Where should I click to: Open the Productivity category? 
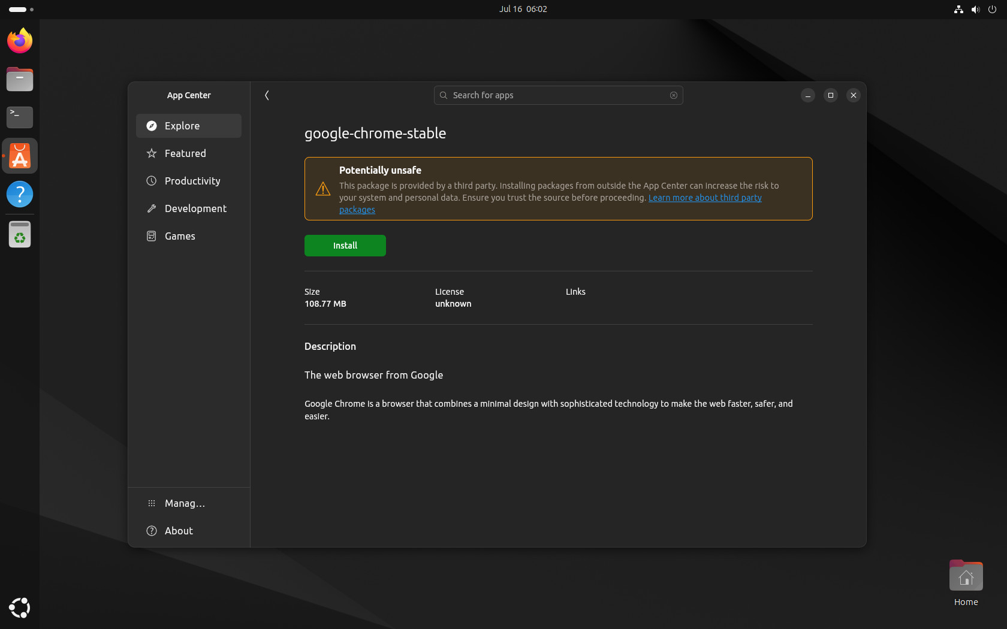[x=189, y=181]
